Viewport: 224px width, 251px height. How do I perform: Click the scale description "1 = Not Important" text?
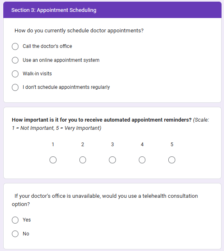33,128
